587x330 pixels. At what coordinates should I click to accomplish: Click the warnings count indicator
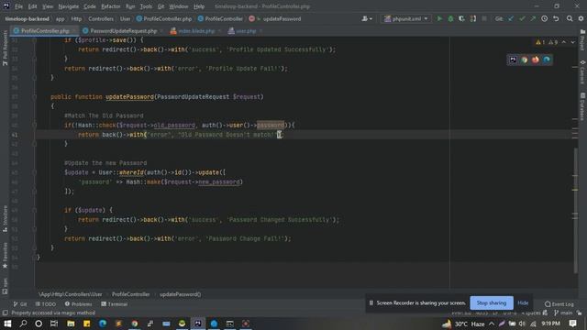click(547, 42)
